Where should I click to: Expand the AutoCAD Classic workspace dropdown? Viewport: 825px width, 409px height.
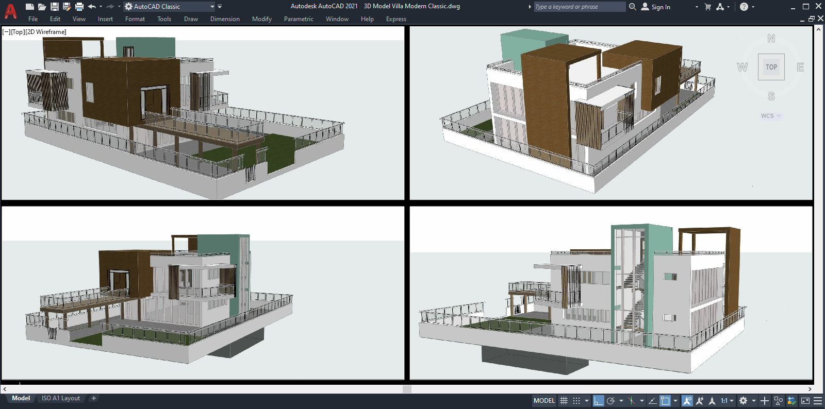212,7
